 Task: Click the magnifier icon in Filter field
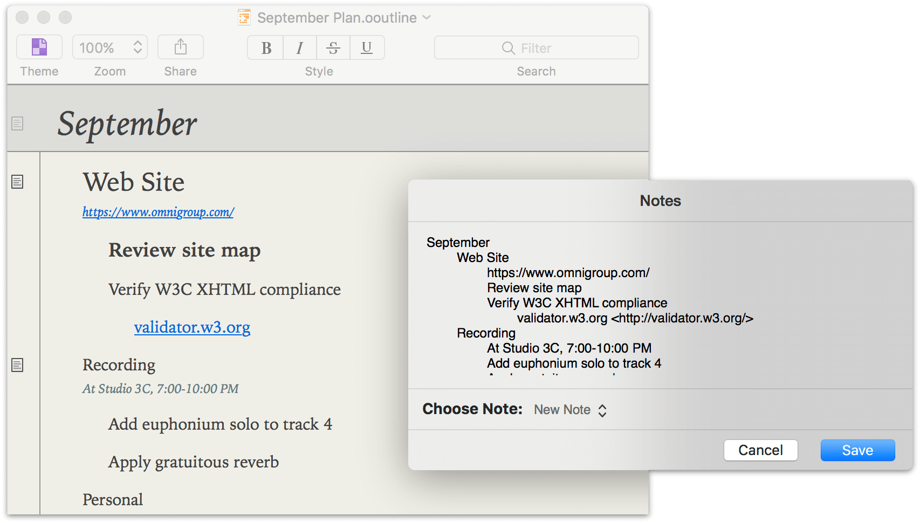click(x=508, y=48)
